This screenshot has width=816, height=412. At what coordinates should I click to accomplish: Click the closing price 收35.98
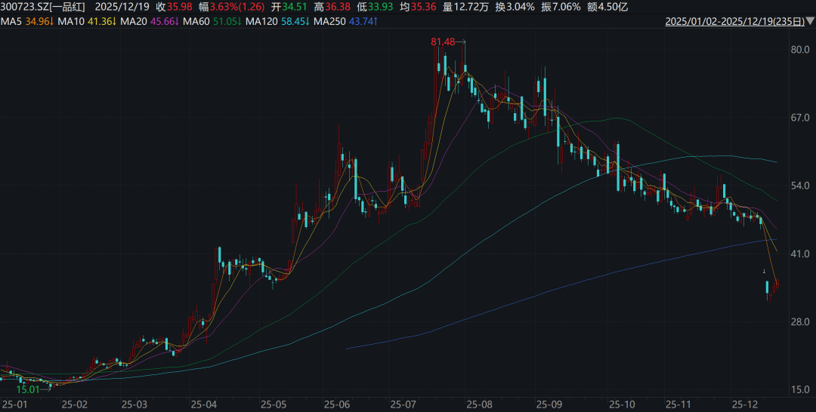point(174,8)
